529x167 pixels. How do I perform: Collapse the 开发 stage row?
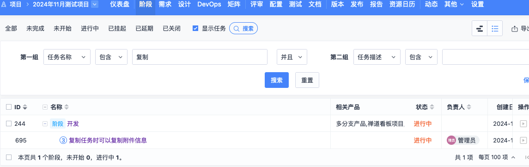[x=45, y=124]
